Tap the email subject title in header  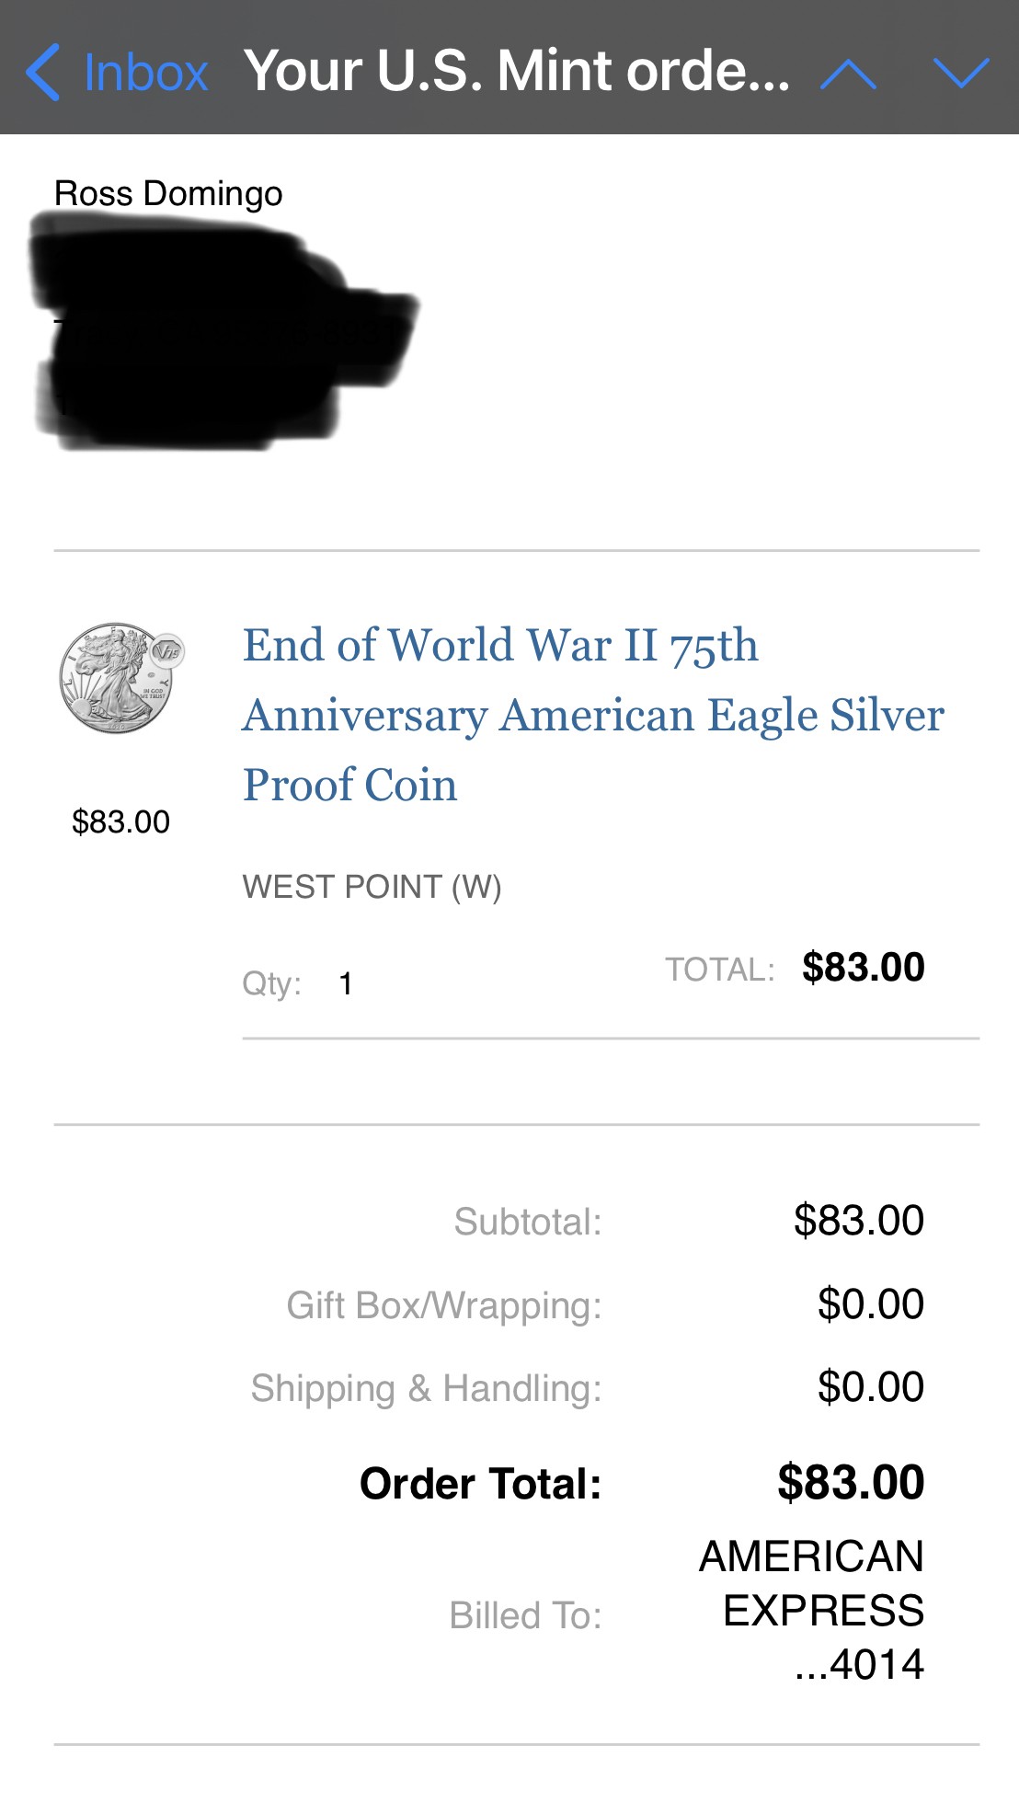click(516, 71)
